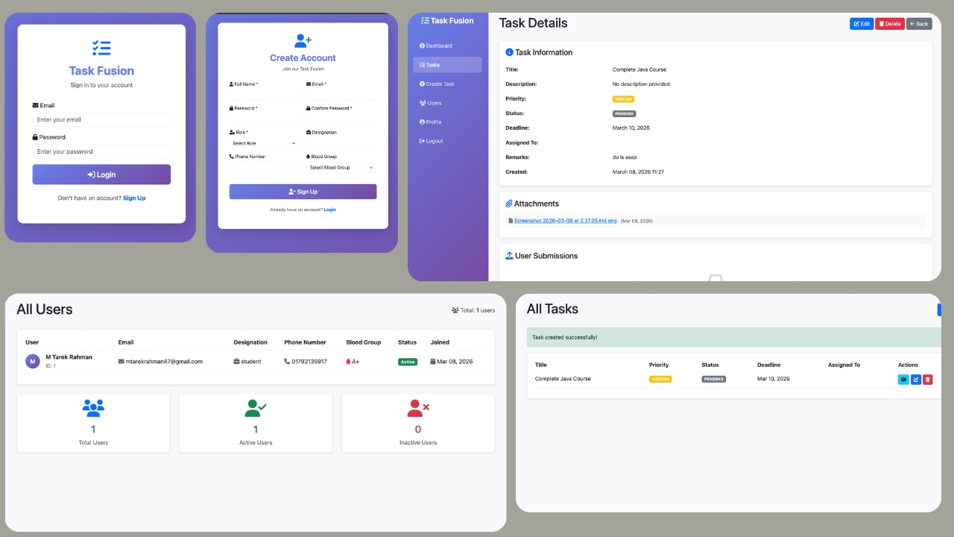Open the Select Blood Group dropdown
The width and height of the screenshot is (954, 537).
[x=340, y=167]
